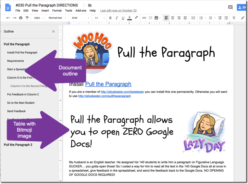Jump to 'Go to the Next Student' outline item
The width and height of the screenshot is (248, 184).
click(x=21, y=103)
